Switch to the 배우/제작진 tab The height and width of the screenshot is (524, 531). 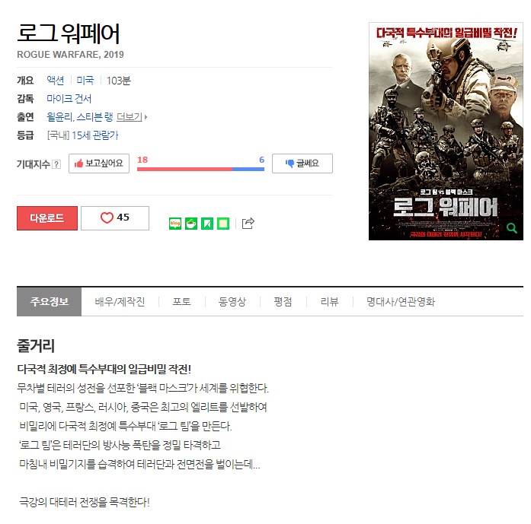click(120, 302)
